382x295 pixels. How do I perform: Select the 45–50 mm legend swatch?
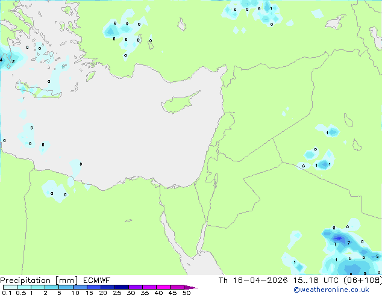pos(177,287)
